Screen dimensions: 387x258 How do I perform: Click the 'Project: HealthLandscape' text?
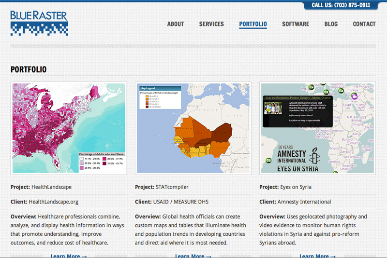(41, 187)
